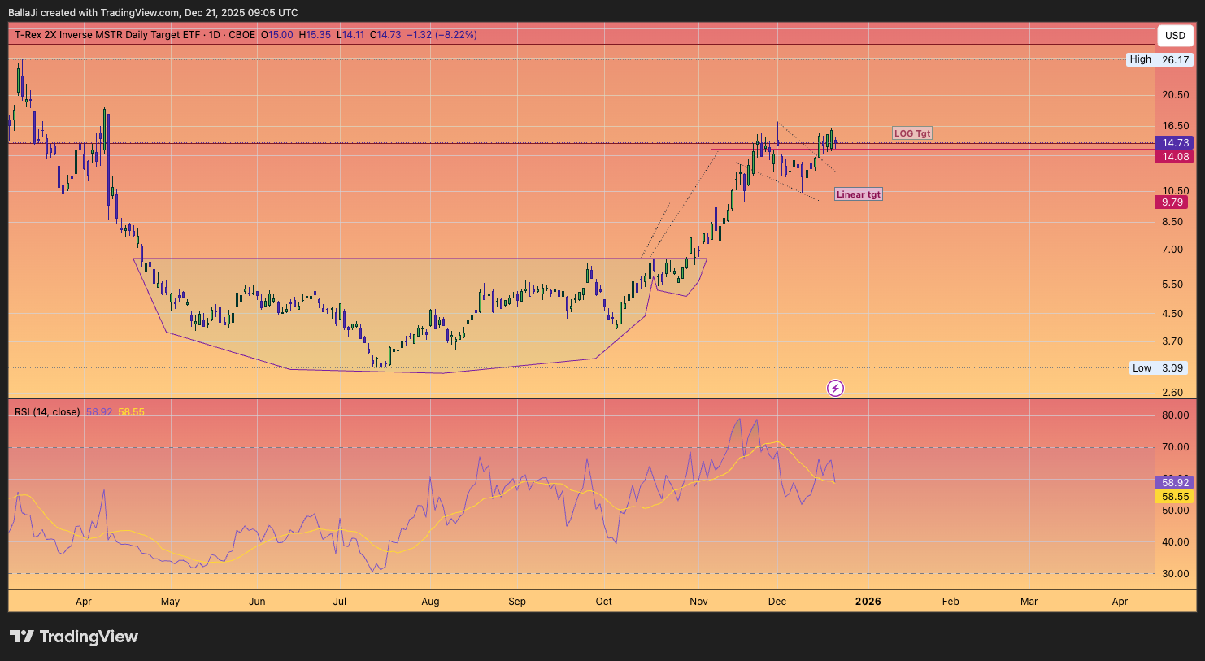Click the 16.50 price axis value
The width and height of the screenshot is (1205, 661).
[x=1176, y=126]
